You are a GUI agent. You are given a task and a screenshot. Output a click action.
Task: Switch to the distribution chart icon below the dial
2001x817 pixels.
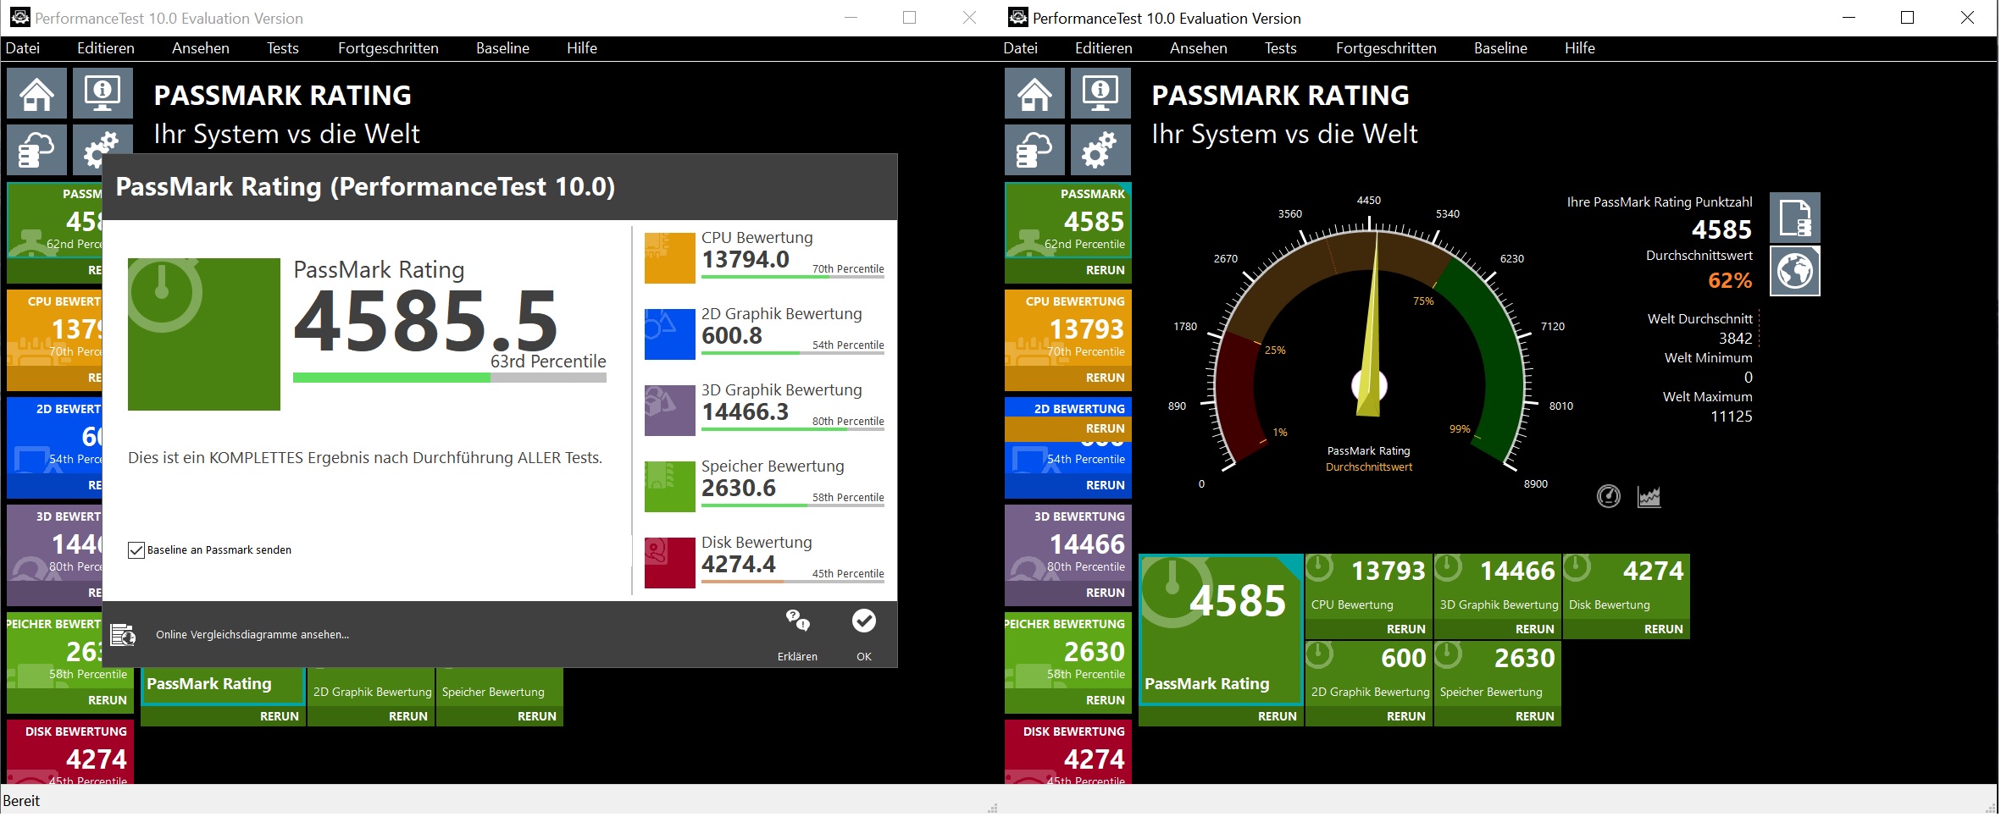1649,496
